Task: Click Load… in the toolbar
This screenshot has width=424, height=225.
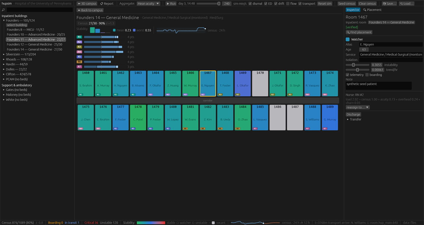Action: [406, 4]
